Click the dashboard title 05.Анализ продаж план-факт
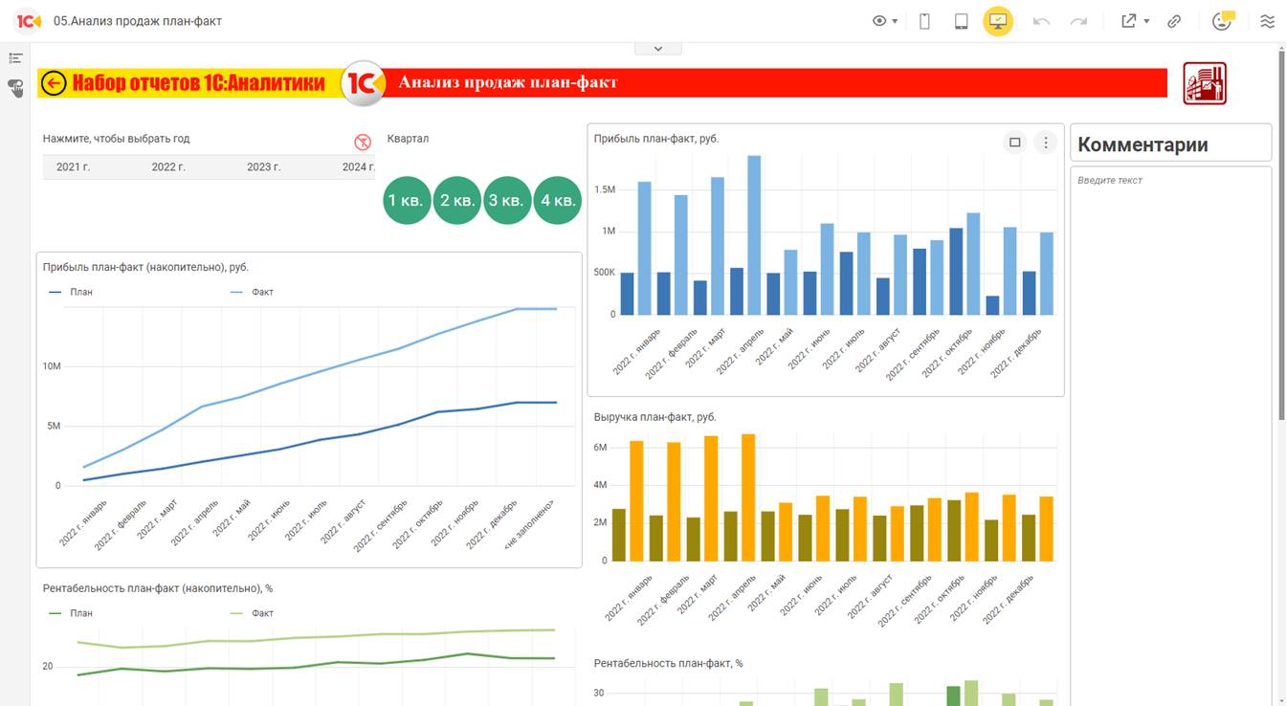Image resolution: width=1286 pixels, height=706 pixels. click(x=138, y=21)
